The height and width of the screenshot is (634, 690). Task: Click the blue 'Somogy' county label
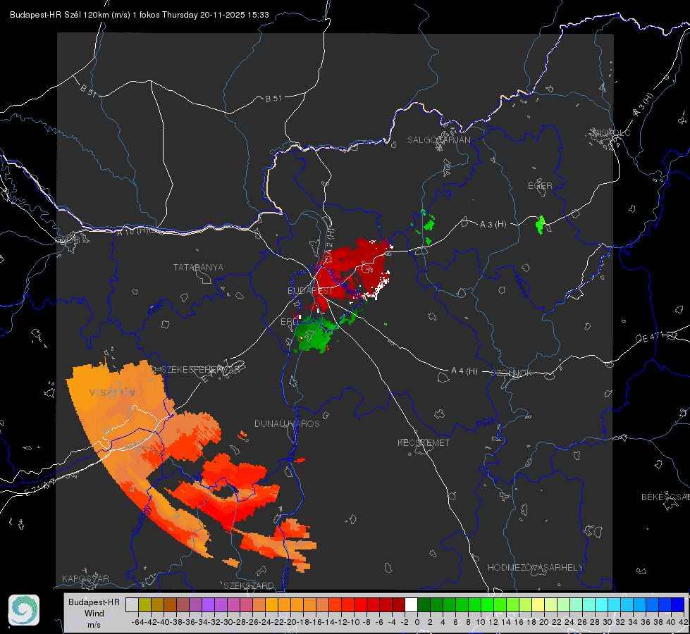coord(142,519)
